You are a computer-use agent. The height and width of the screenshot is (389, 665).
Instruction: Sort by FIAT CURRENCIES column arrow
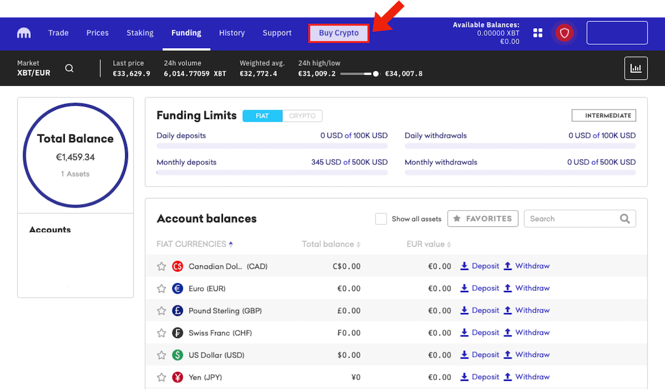[231, 244]
